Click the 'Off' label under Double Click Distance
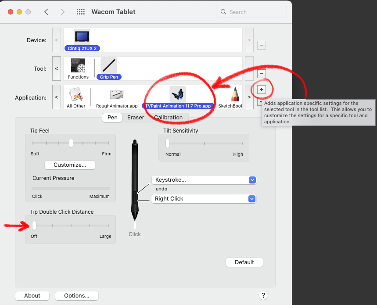 click(34, 236)
